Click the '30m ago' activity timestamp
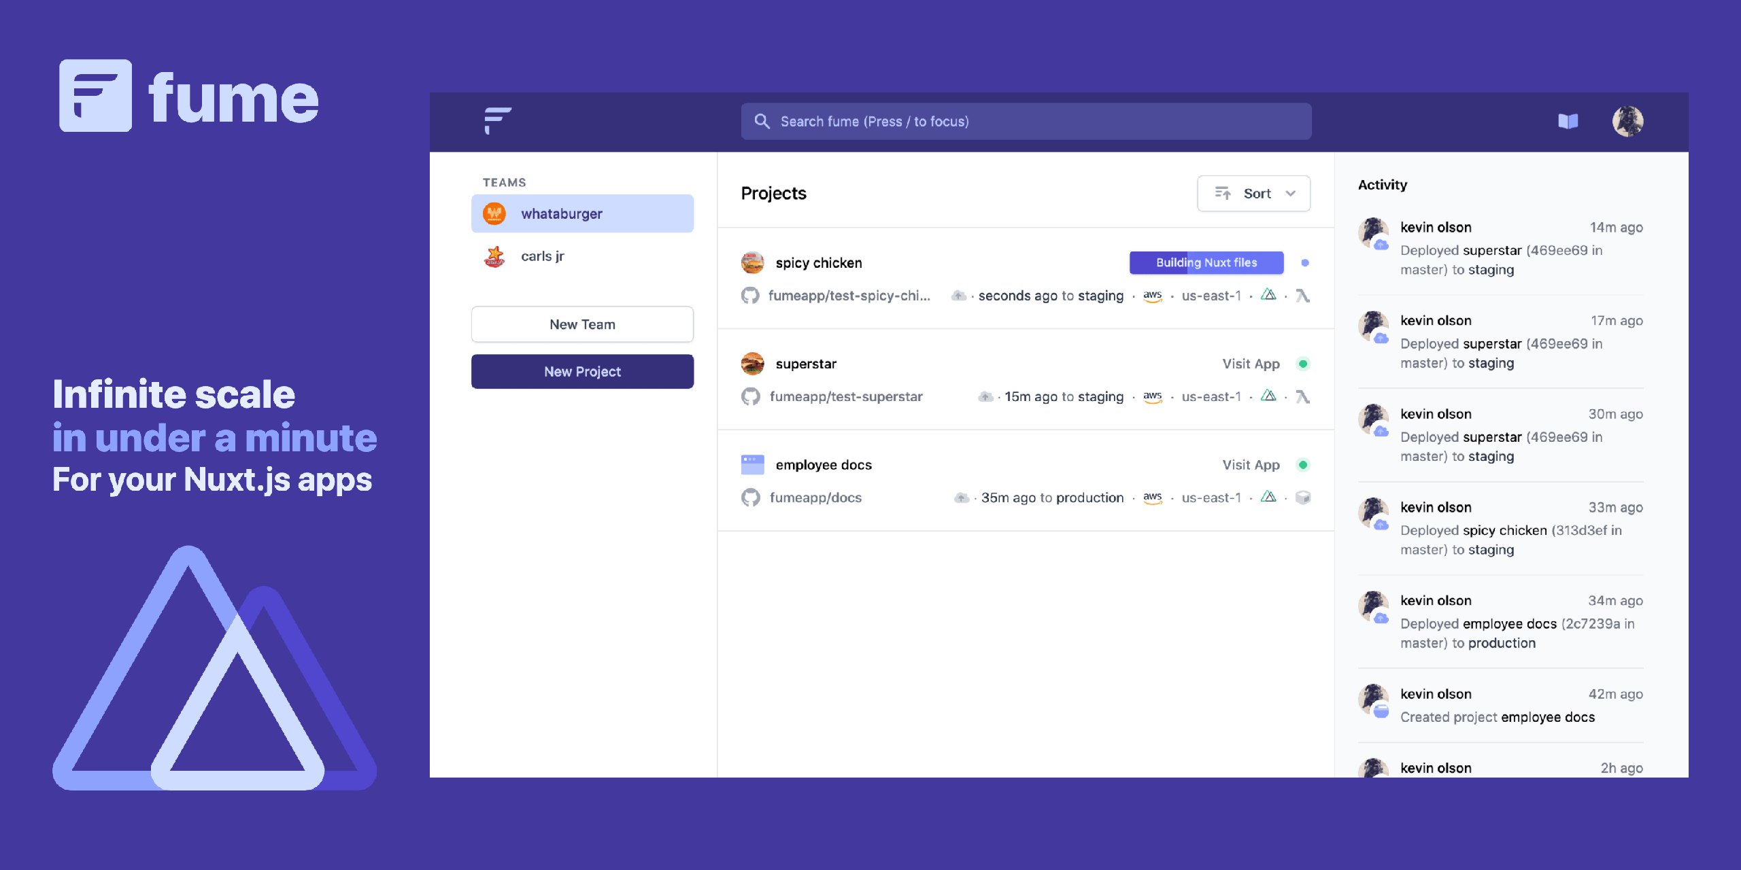Viewport: 1741px width, 870px height. click(1615, 414)
